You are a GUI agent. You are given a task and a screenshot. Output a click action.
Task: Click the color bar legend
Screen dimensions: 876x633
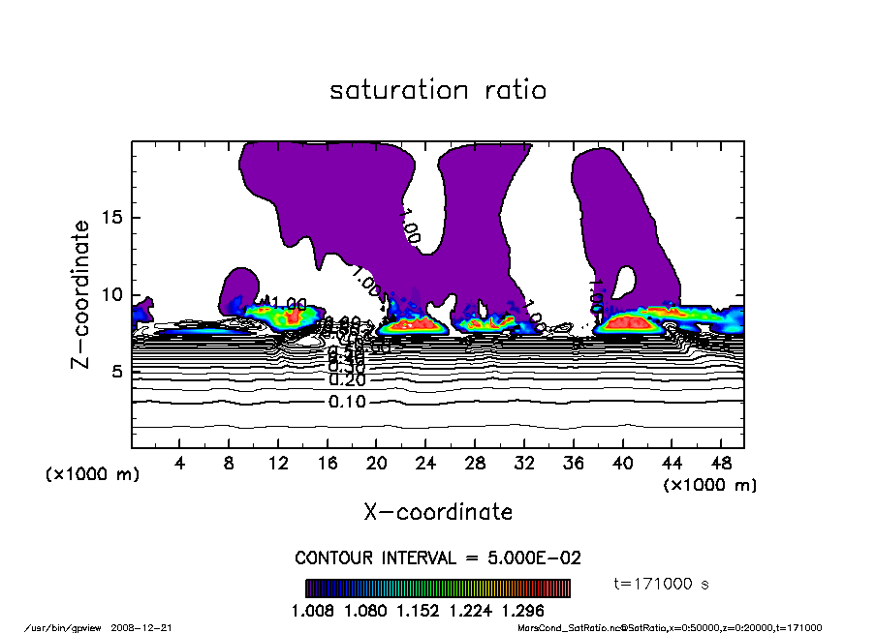(x=438, y=588)
